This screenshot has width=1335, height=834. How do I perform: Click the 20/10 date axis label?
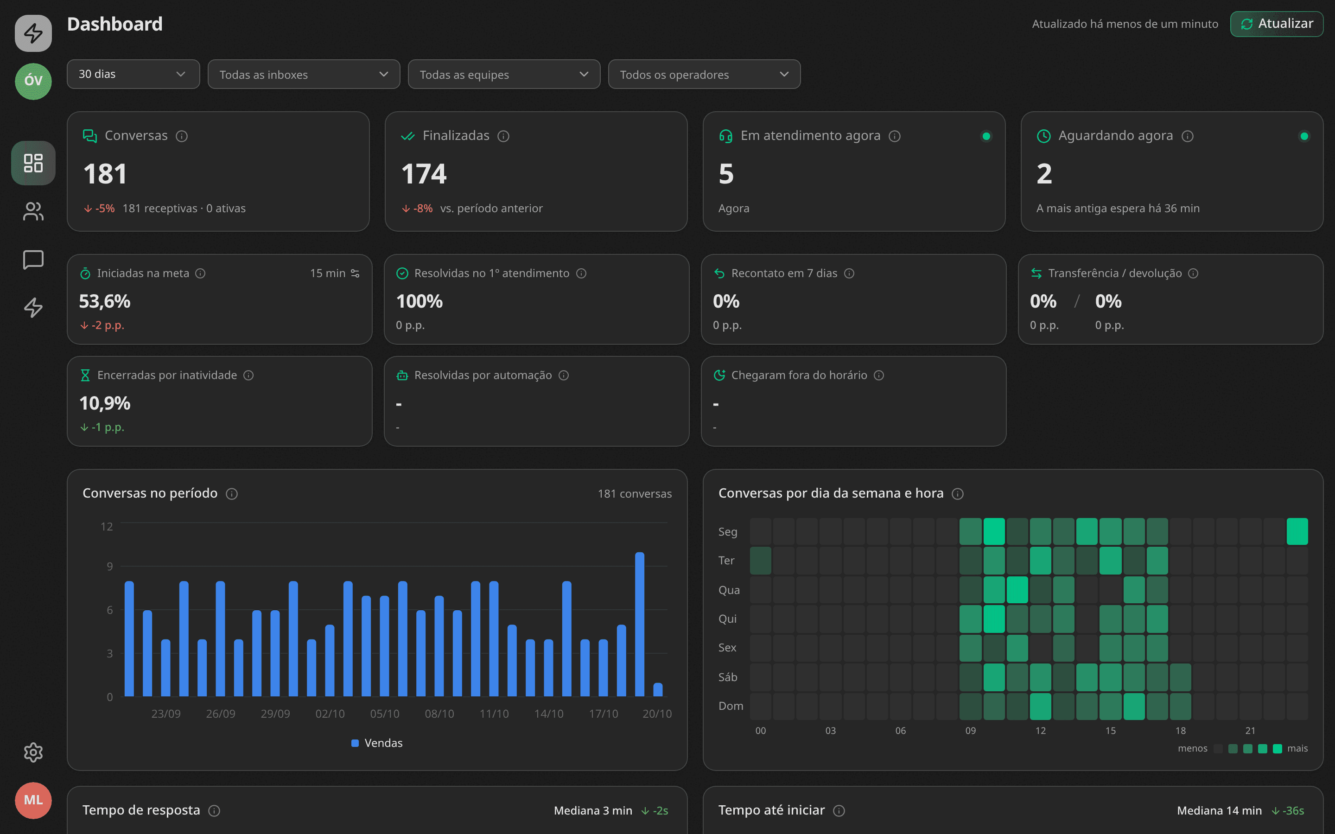[x=657, y=714]
